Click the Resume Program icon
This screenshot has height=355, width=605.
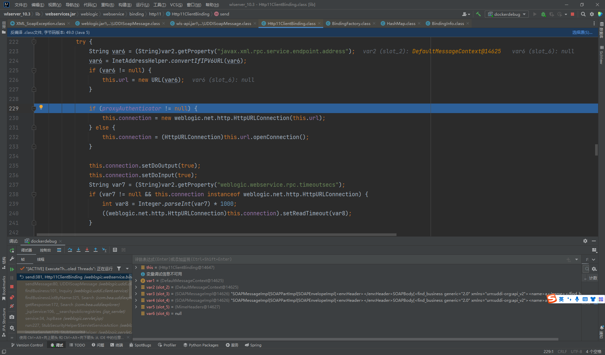click(12, 269)
